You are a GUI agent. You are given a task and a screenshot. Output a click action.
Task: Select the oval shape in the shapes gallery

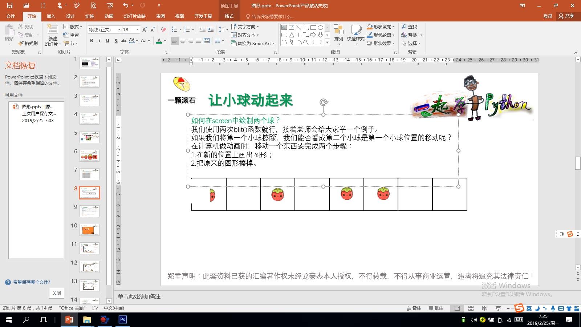click(x=320, y=27)
